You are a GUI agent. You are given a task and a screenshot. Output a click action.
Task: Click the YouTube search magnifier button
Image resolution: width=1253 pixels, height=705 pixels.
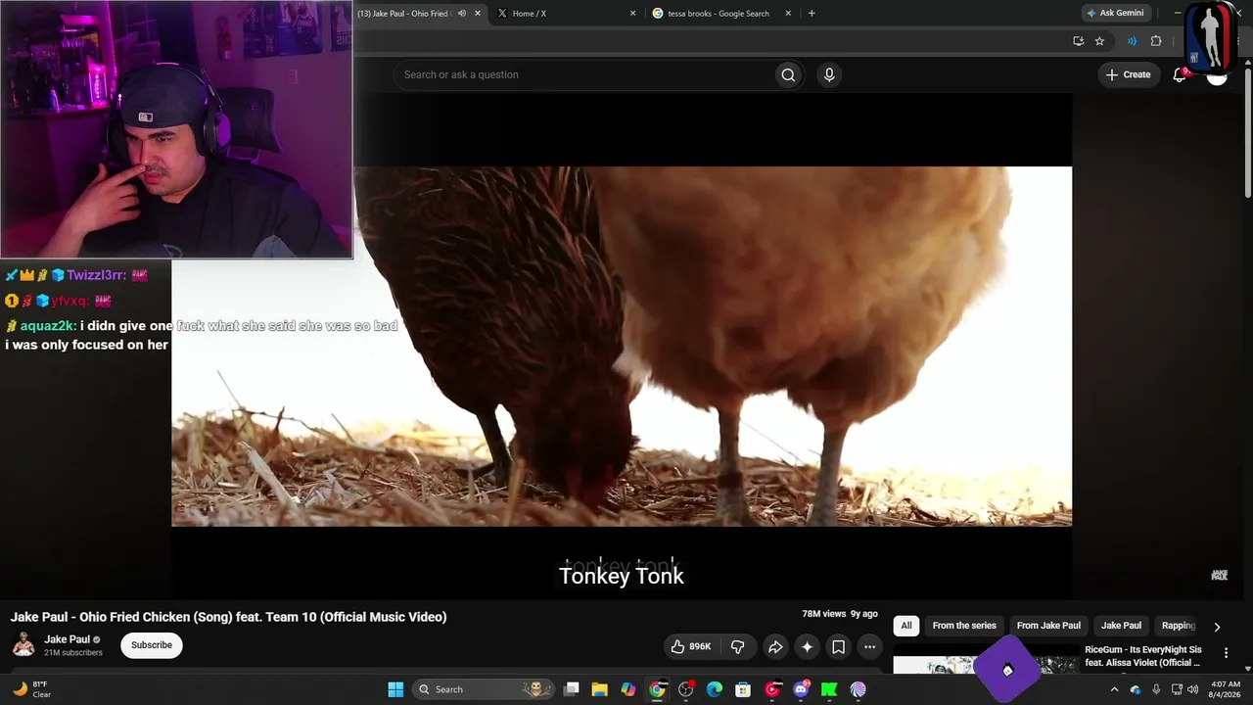coord(788,74)
